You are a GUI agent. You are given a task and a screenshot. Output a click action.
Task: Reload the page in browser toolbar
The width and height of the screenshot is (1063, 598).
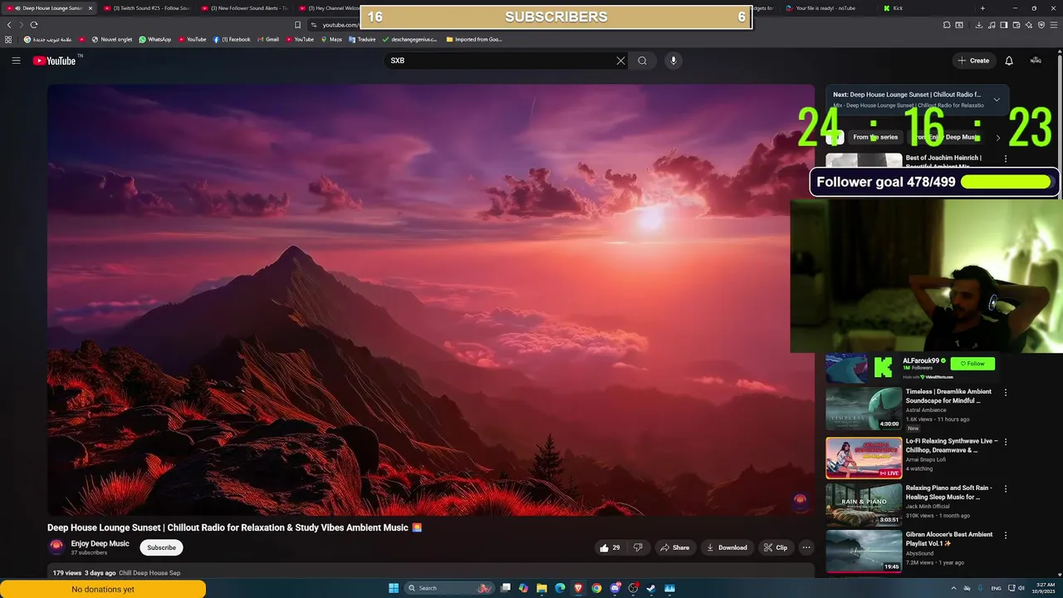[34, 25]
